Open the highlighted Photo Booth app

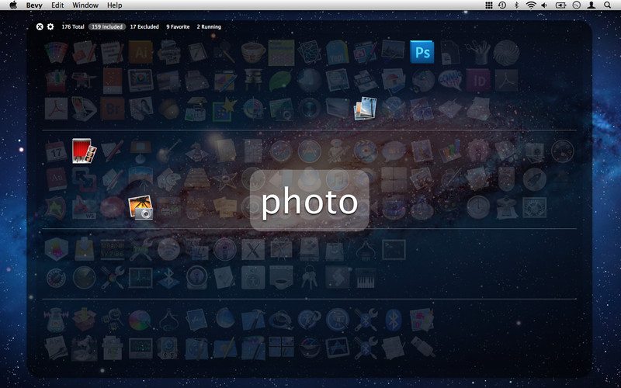pos(82,150)
